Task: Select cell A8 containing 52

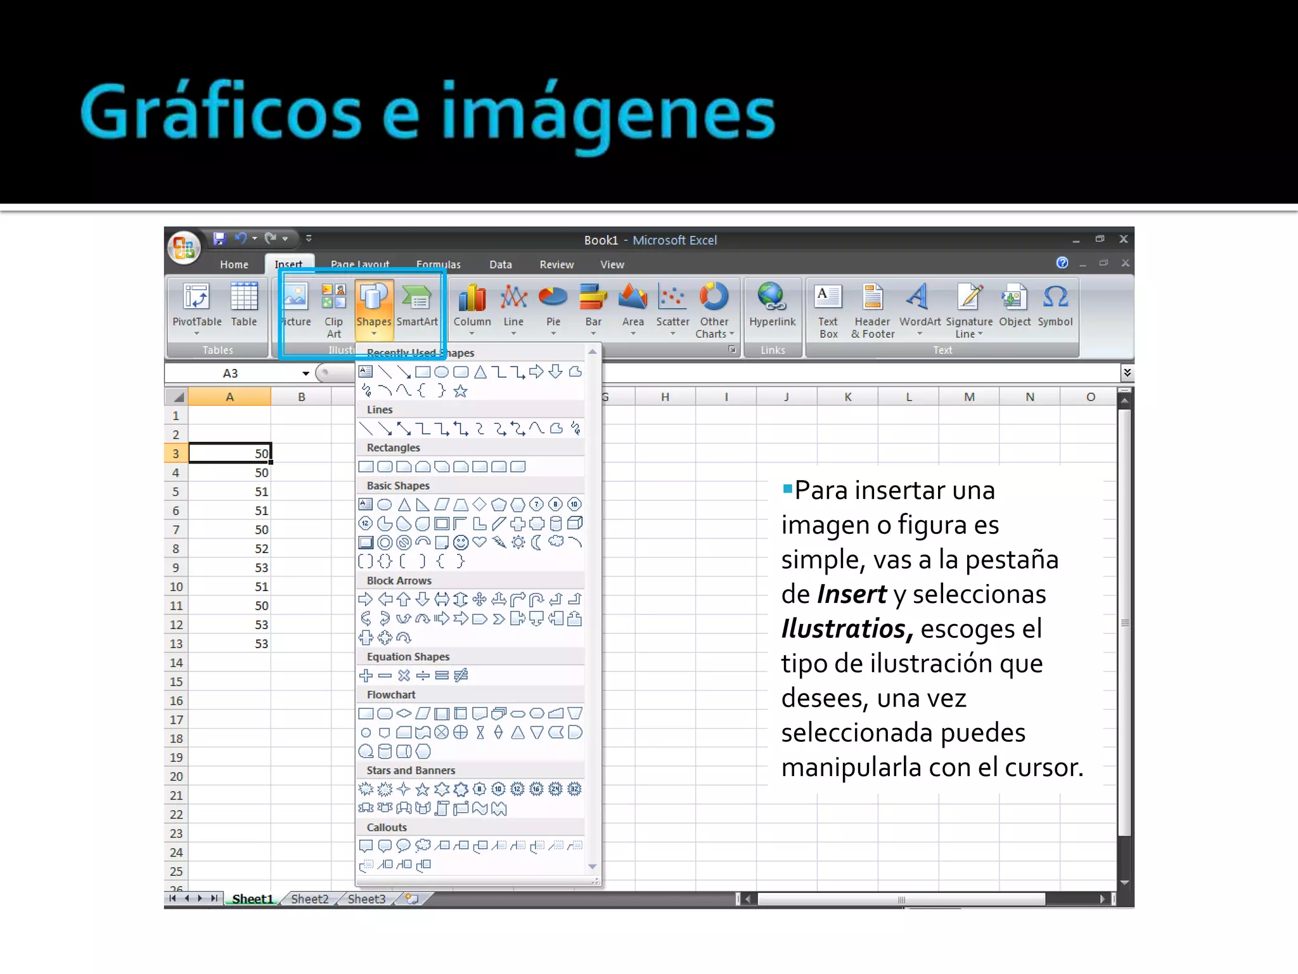Action: pos(229,549)
